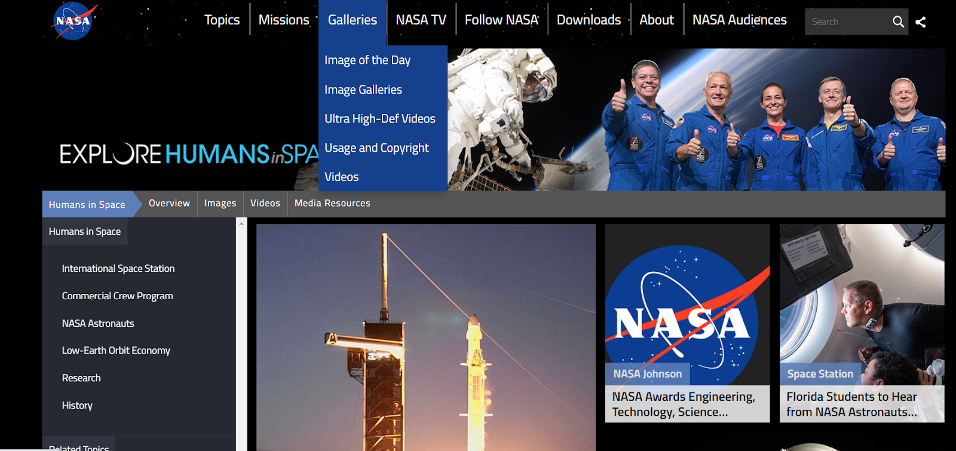956x451 pixels.
Task: Open NASA Astronauts sidebar link
Action: 98,323
